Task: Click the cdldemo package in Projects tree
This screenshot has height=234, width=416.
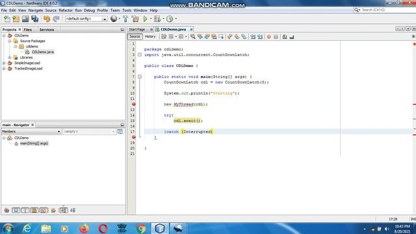Action: pos(32,47)
